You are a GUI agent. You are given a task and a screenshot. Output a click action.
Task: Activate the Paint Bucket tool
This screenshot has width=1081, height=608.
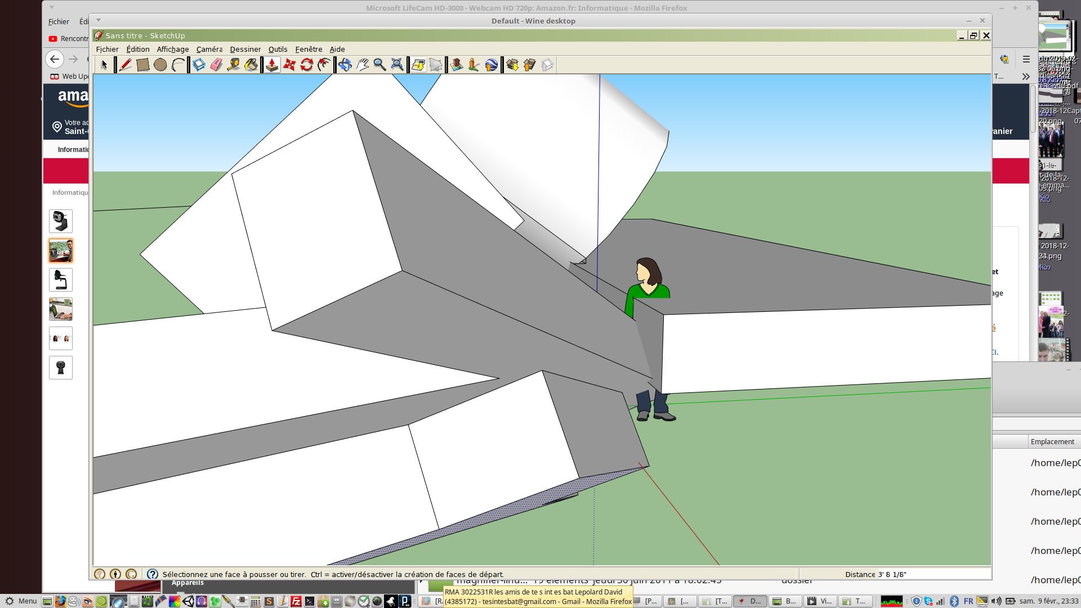251,65
